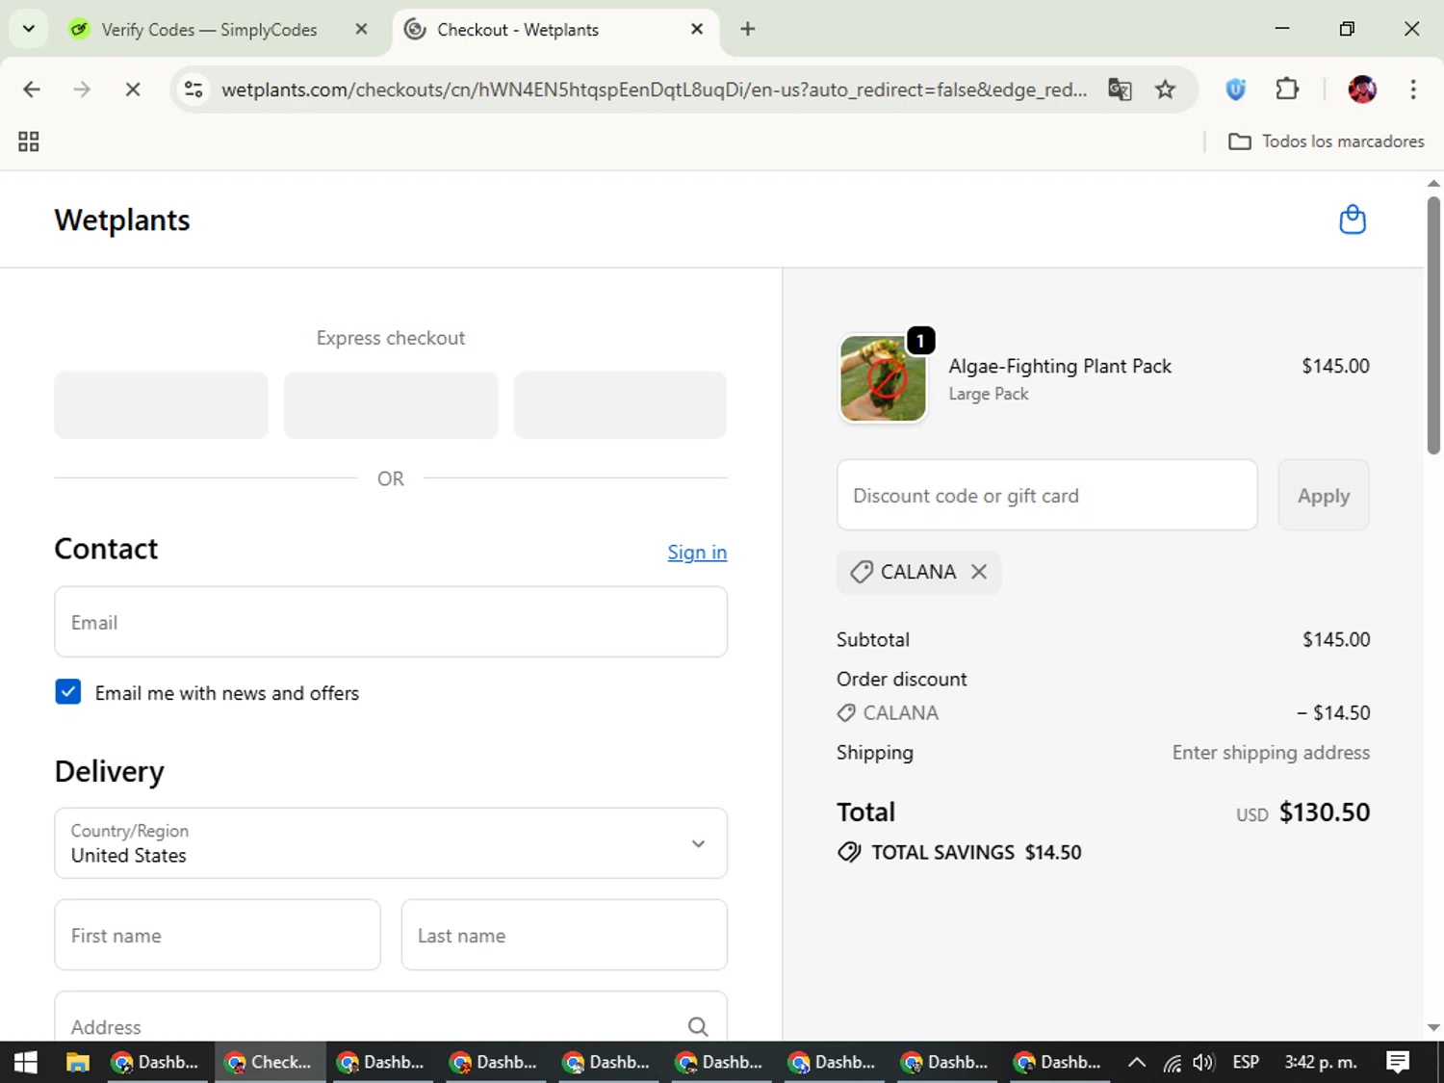Stop page loading with the X button
The image size is (1444, 1083).
(x=133, y=90)
